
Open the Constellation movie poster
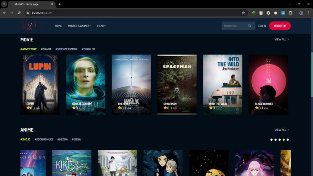85,85
